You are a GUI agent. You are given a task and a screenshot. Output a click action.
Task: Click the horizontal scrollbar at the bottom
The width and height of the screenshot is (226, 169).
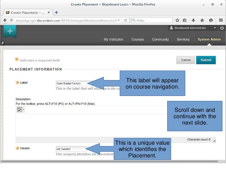[x=109, y=161]
